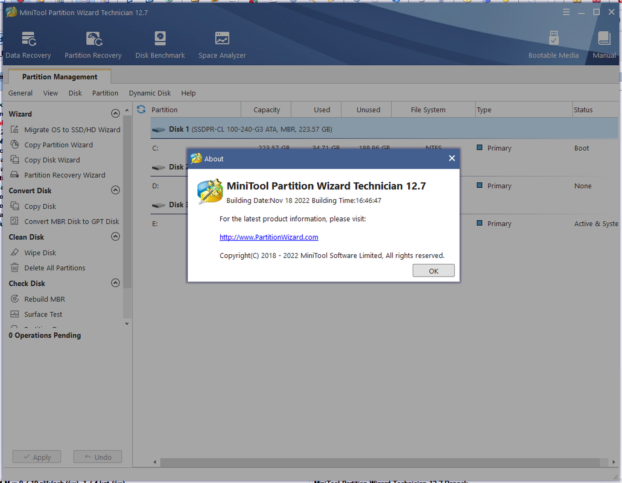Open Space Analyzer
Screen dimensions: 622x483
click(222, 45)
